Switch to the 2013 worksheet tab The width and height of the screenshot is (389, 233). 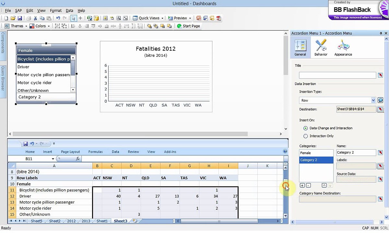pos(86,221)
